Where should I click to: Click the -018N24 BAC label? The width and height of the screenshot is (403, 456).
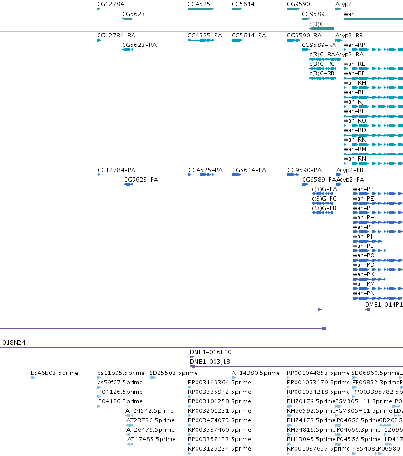[13, 343]
